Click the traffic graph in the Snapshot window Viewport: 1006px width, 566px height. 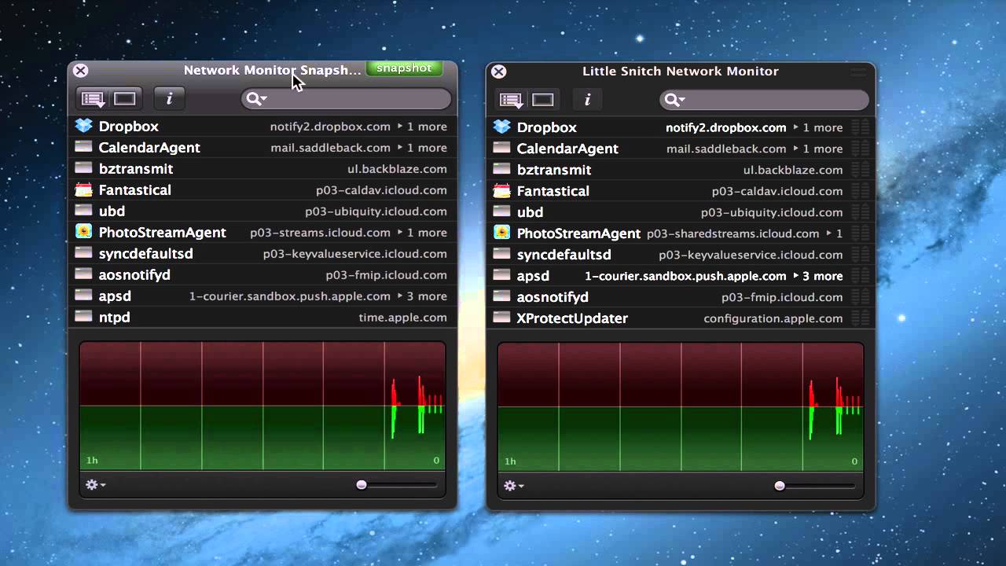tap(263, 406)
